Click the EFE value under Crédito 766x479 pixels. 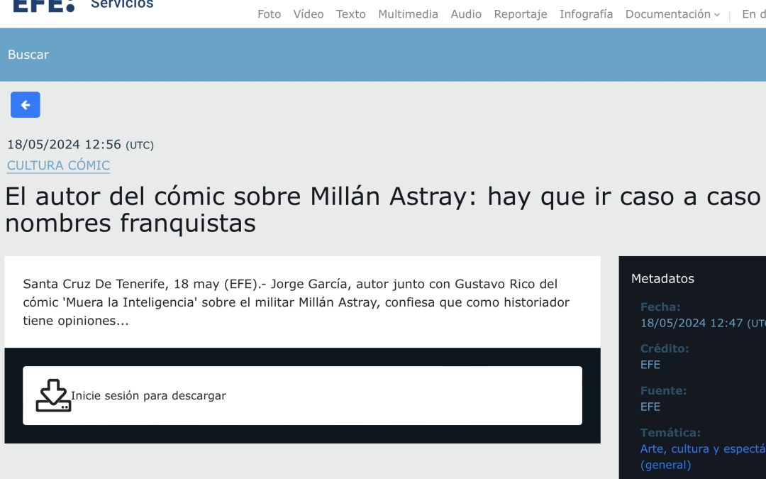point(650,365)
